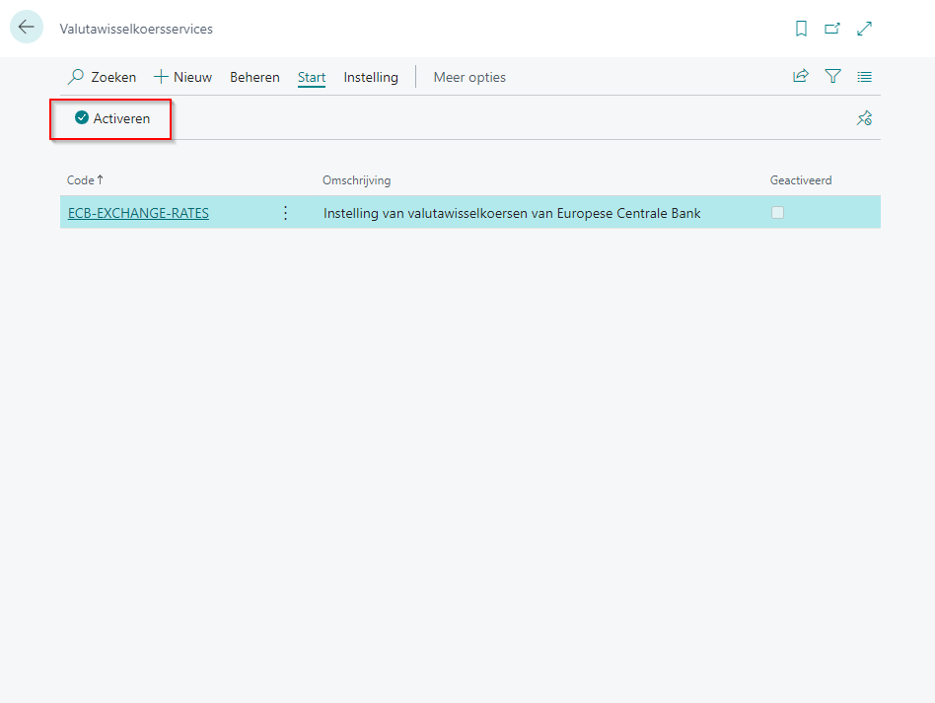Open the ECB-EXCHANGE-RATES link

click(x=138, y=213)
